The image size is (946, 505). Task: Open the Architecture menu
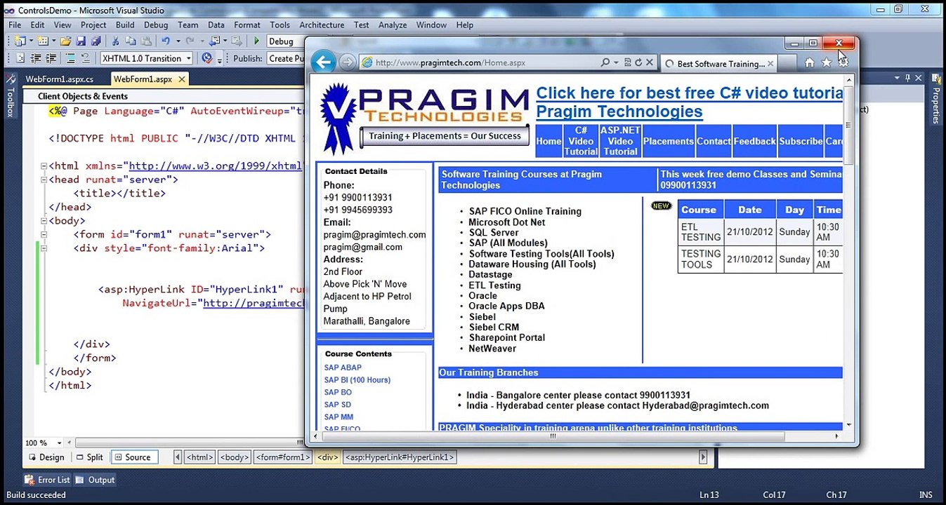click(x=322, y=25)
